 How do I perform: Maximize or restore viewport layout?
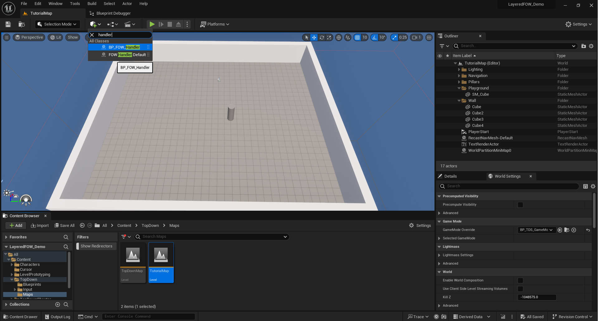point(429,37)
